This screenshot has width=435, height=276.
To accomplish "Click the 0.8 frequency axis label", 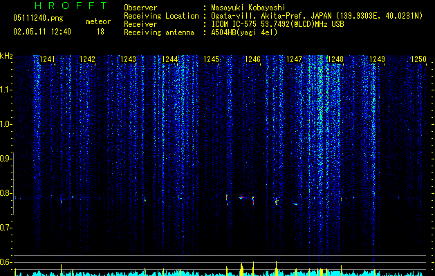I will 6,193.
